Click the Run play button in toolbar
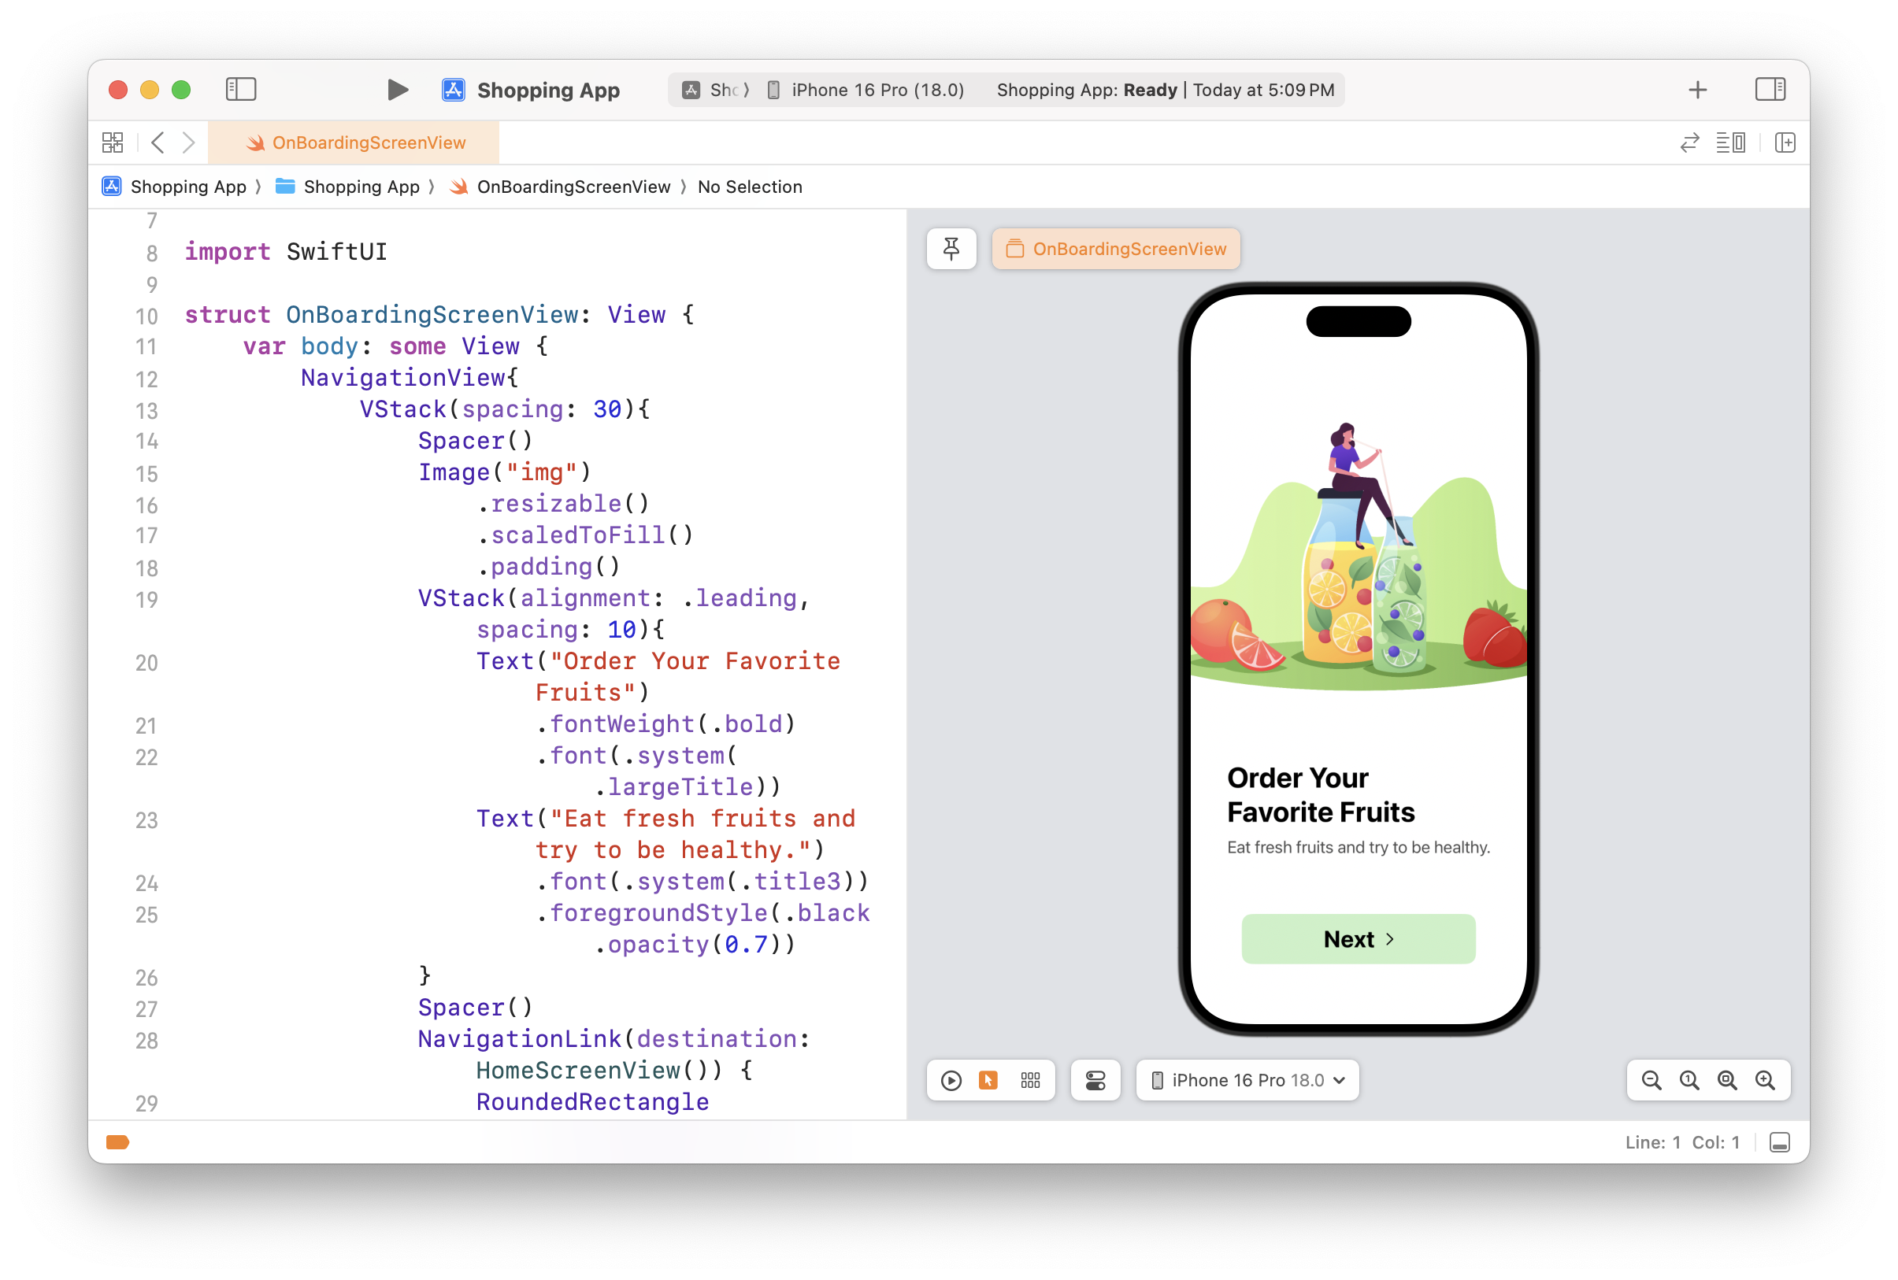Viewport: 1898px width, 1280px height. coord(398,90)
